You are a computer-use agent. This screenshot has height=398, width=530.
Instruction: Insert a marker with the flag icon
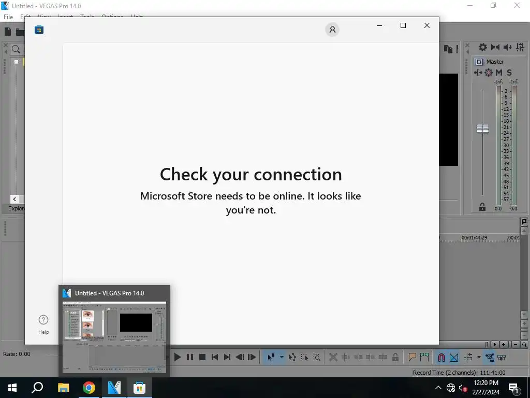click(x=412, y=358)
